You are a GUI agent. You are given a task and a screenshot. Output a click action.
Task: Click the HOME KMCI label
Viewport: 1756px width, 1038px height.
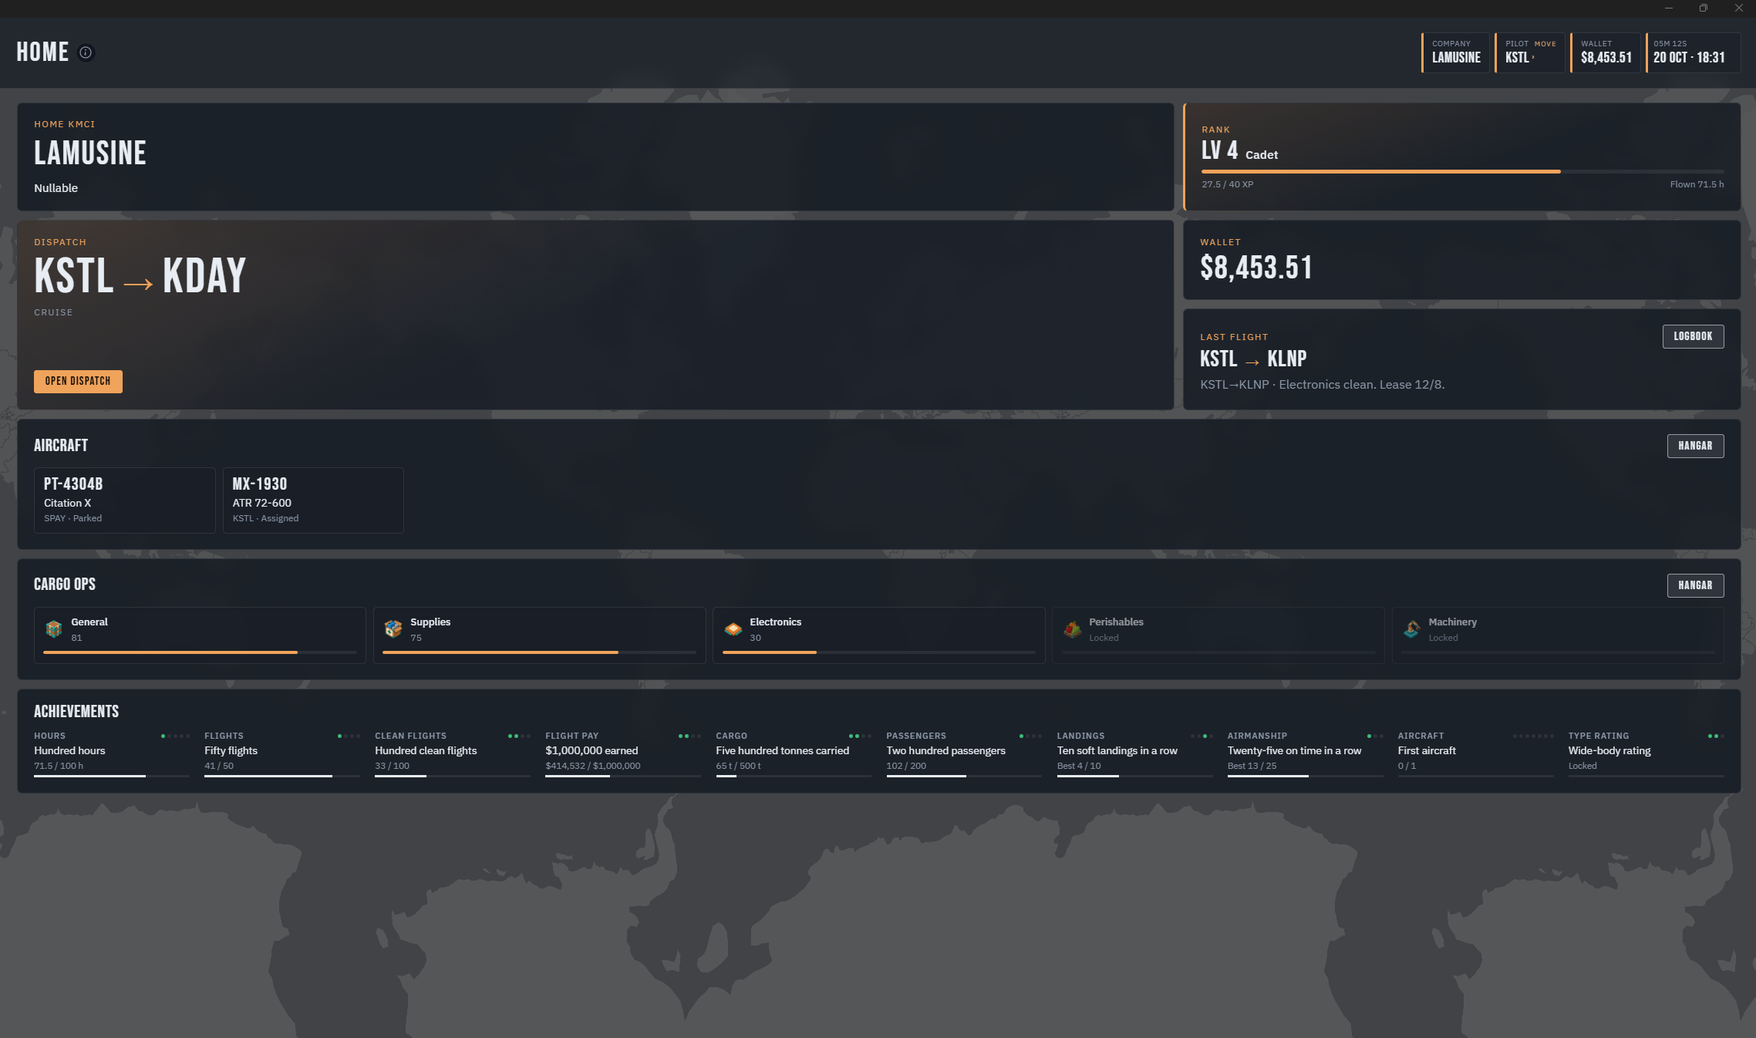pyautogui.click(x=65, y=124)
